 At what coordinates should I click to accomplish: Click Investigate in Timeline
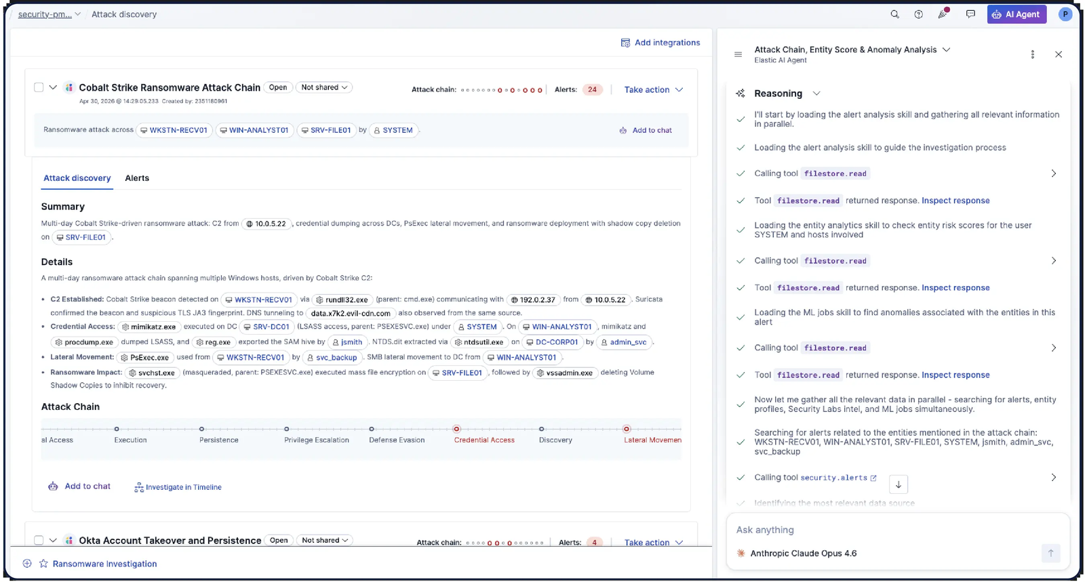[x=178, y=487]
